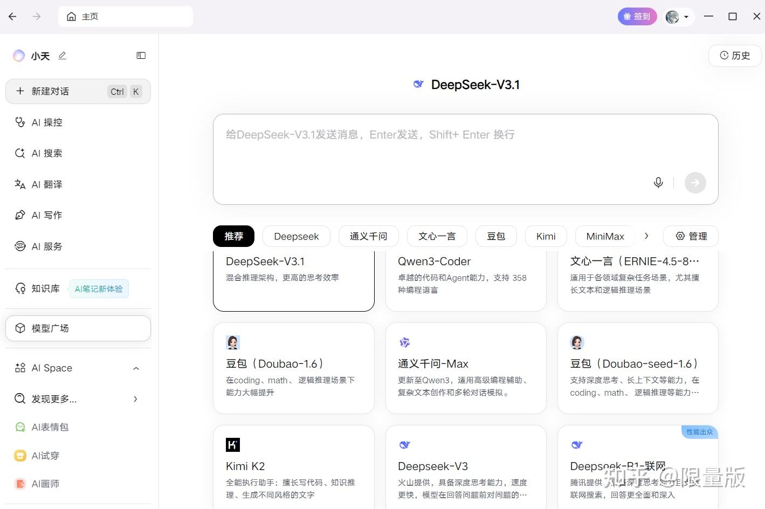Click the home icon in address bar

tap(71, 17)
